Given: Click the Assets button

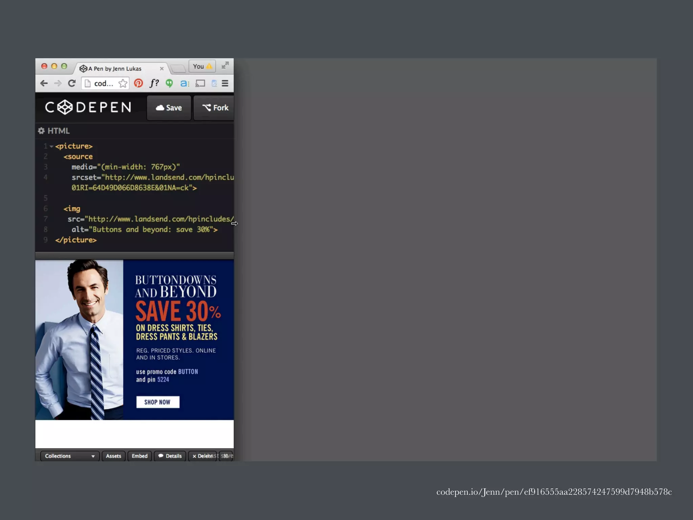Looking at the screenshot, I should coord(113,456).
